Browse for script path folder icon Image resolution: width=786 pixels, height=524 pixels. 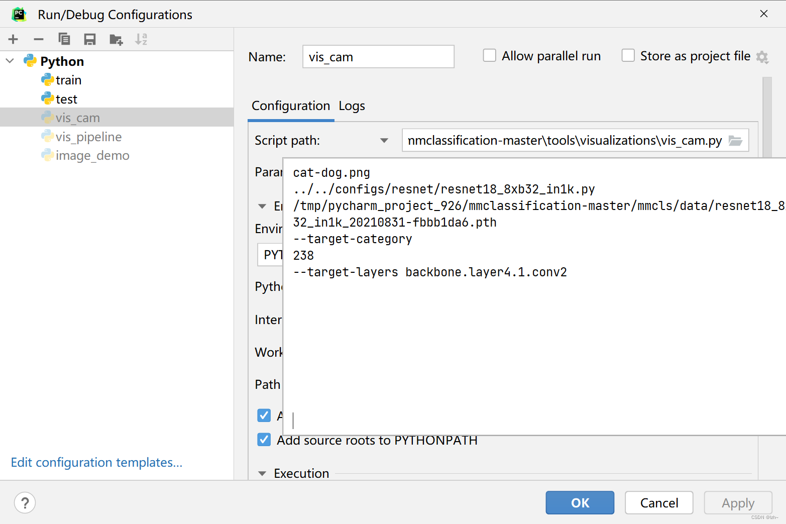click(x=735, y=141)
